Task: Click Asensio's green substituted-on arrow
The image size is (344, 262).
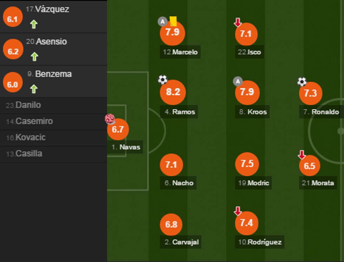Action: [34, 56]
